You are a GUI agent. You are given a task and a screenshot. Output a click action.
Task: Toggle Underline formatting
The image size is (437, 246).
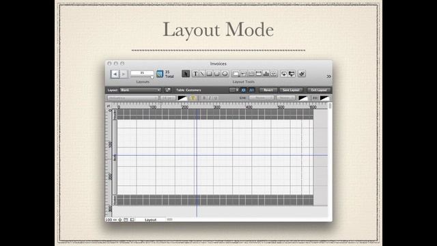point(216,98)
